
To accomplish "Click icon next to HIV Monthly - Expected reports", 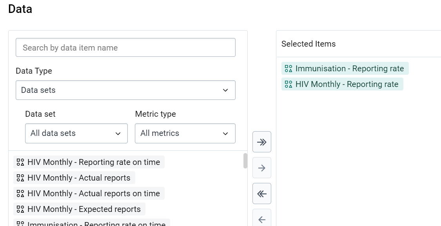I will click(20, 209).
